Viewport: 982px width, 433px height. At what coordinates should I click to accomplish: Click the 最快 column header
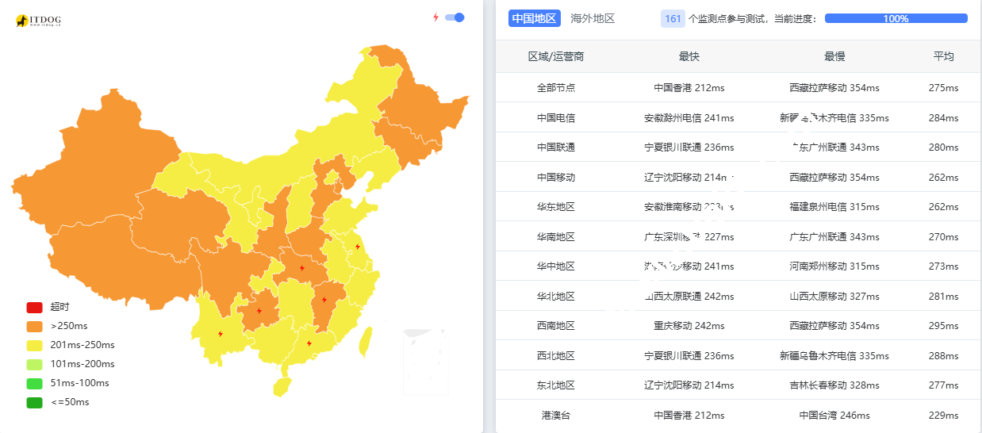[x=689, y=56]
